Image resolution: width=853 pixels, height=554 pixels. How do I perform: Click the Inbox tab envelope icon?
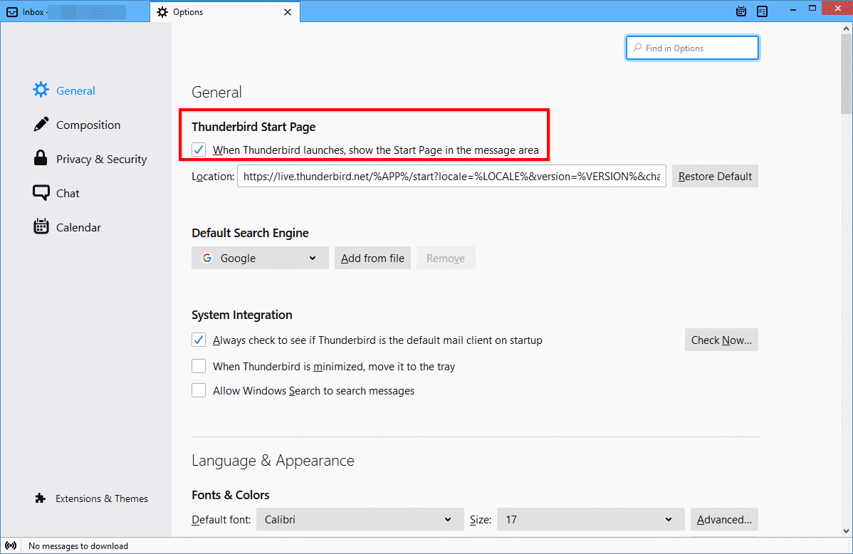pos(12,12)
